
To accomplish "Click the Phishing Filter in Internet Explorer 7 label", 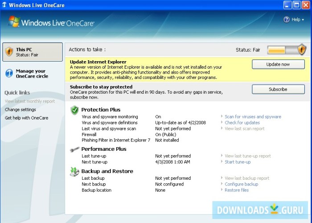I will point(116,140).
